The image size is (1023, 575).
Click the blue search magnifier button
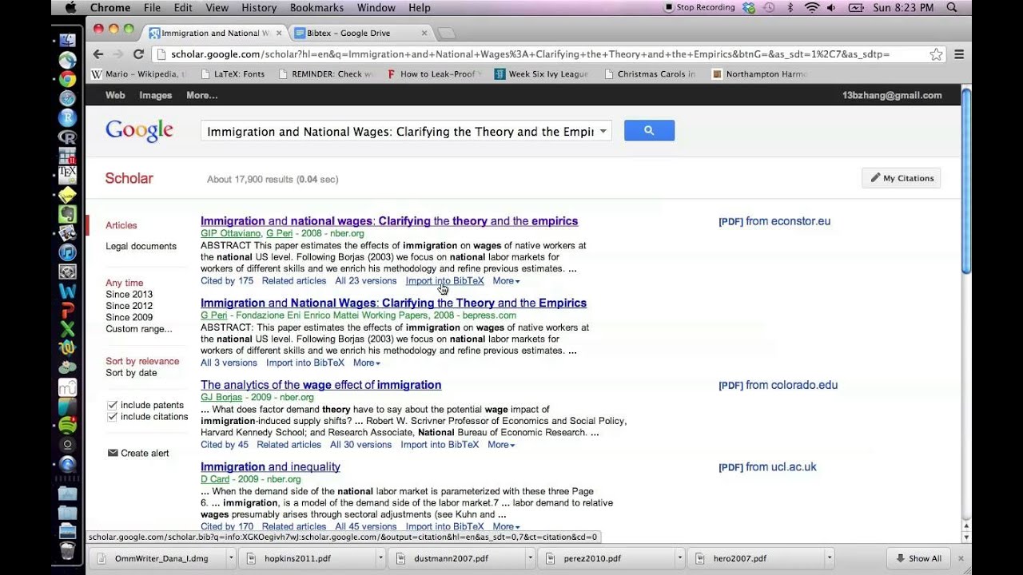click(x=649, y=130)
